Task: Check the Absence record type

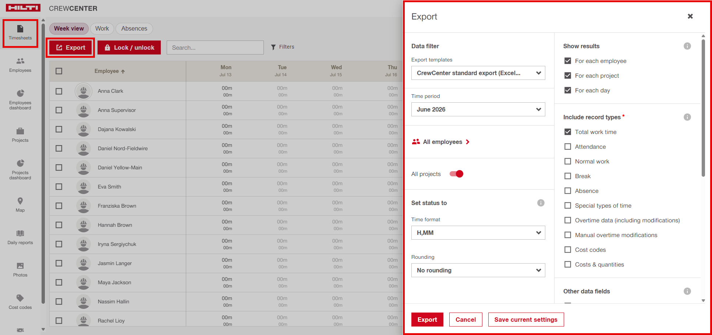Action: pyautogui.click(x=568, y=191)
